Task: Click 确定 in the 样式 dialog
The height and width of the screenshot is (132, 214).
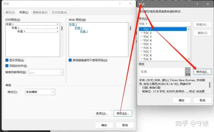Action: [182, 100]
